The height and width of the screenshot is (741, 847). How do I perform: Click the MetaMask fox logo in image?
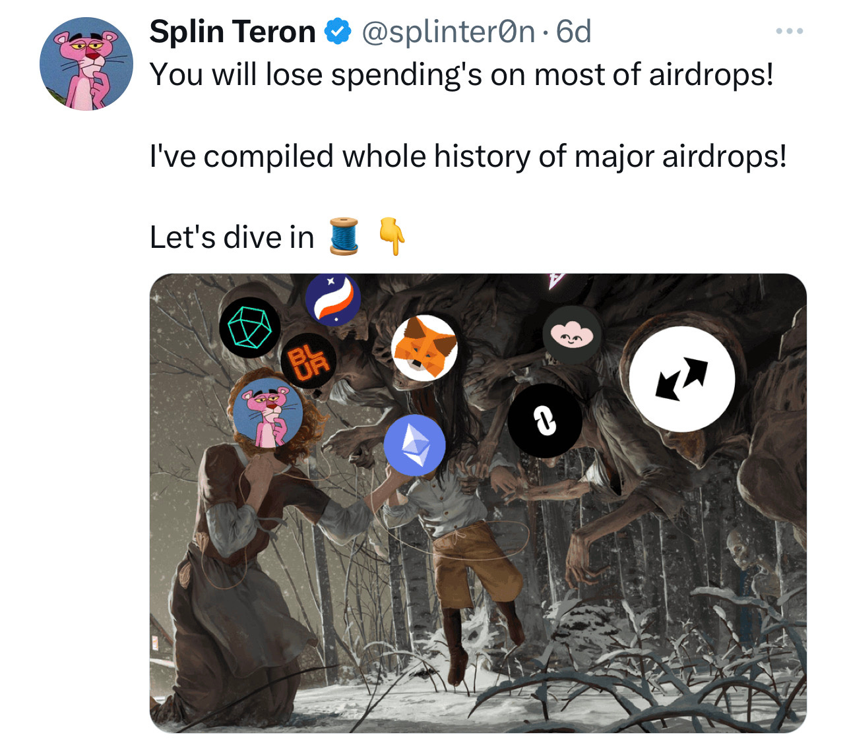point(425,348)
